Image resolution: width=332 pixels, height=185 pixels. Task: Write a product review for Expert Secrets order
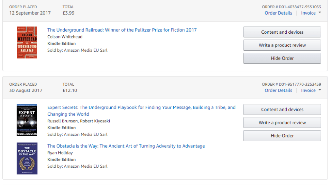282,123
